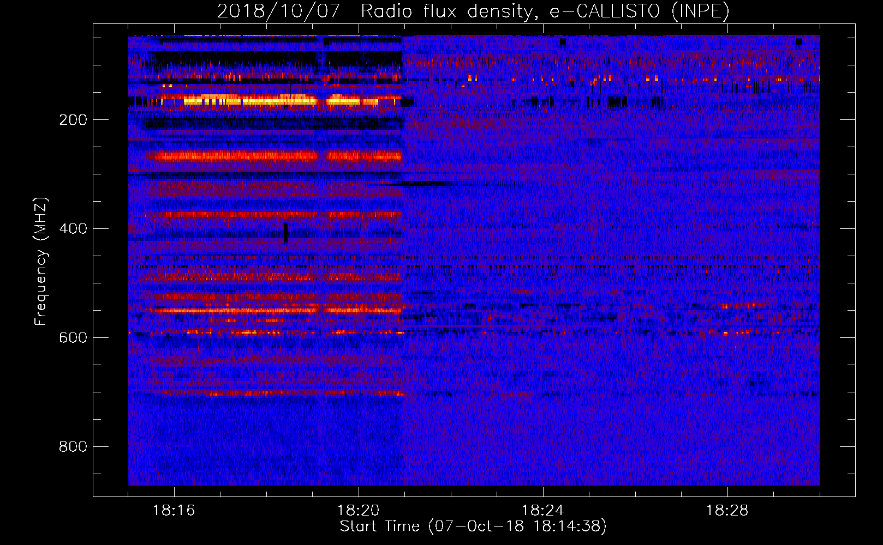Click the 18:20 time tick label
This screenshot has height=545, width=883.
(359, 511)
